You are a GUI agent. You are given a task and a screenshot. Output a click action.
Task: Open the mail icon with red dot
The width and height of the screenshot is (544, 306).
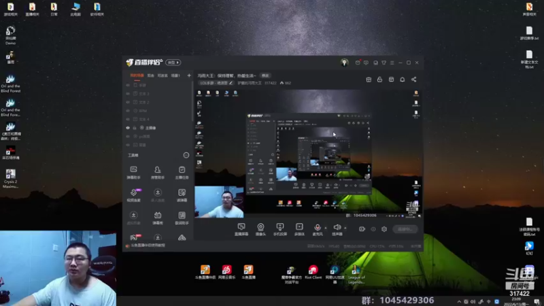358,63
